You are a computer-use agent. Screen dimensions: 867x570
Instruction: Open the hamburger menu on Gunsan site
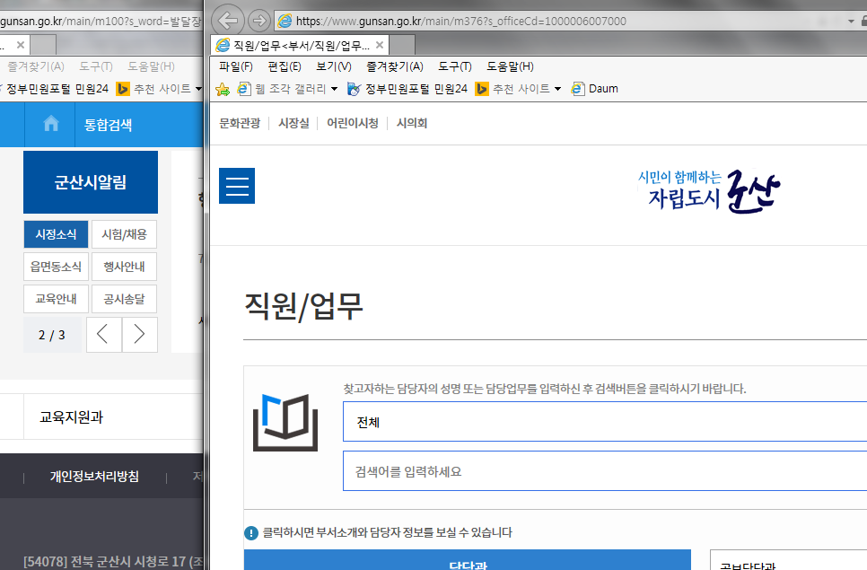tap(237, 186)
